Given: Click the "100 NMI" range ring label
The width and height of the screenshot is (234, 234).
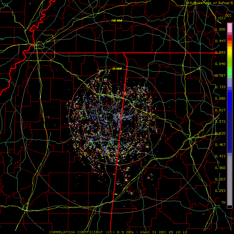Looking at the screenshot, I should point(117,21).
